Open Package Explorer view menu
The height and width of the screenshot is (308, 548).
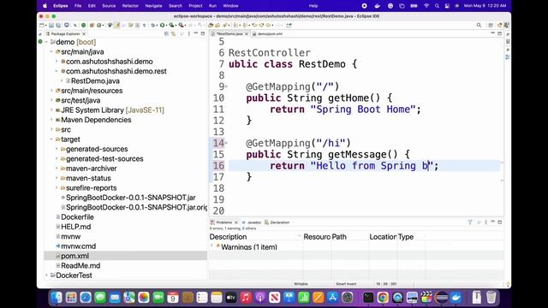click(x=188, y=33)
